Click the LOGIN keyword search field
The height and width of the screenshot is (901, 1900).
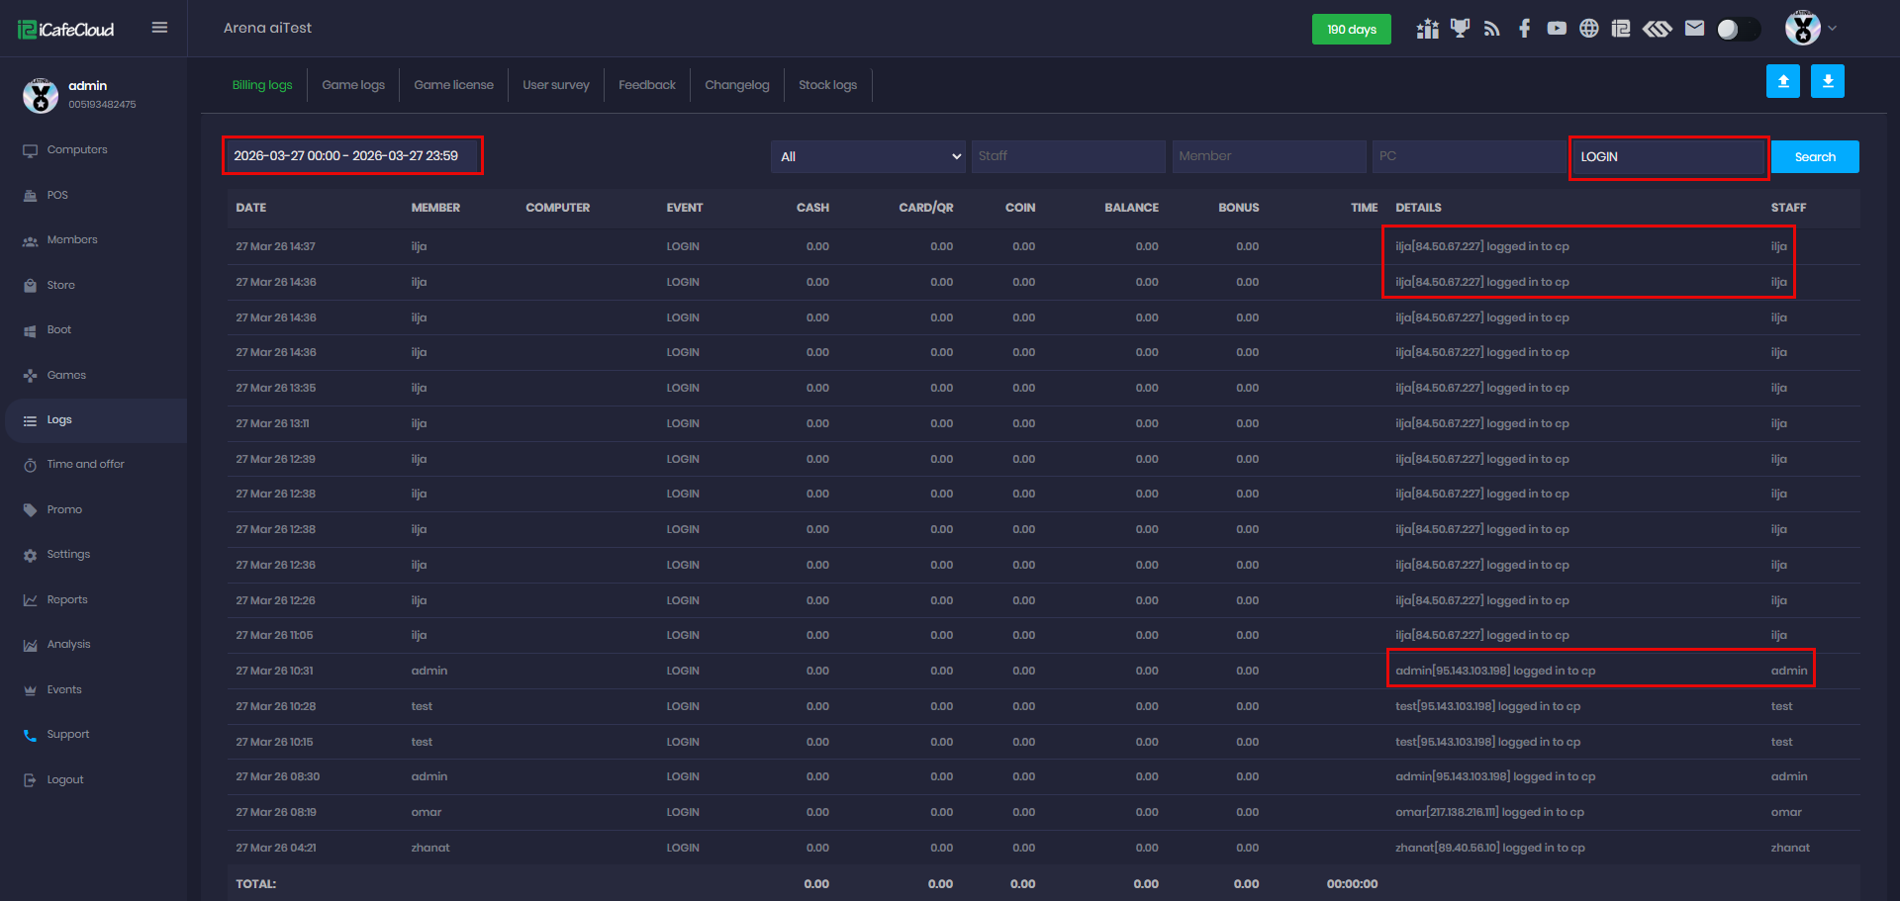1669,157
